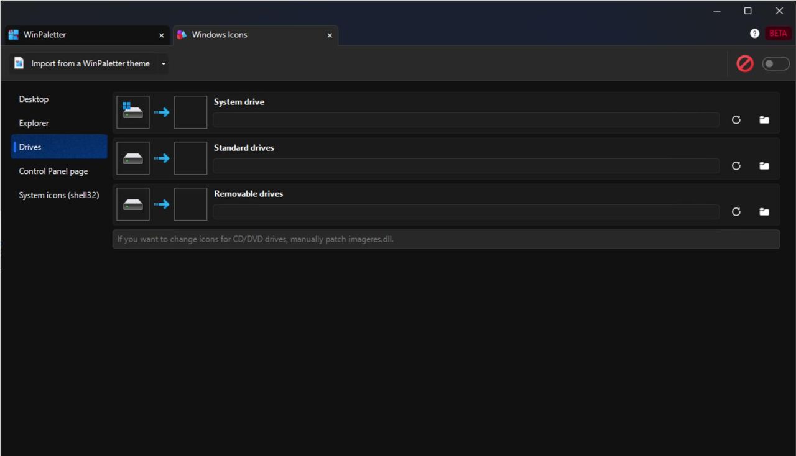Viewport: 796px width, 456px height.
Task: Reset the Standard drives icon
Action: point(736,166)
